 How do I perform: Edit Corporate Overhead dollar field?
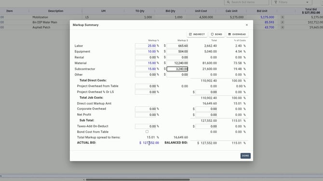(x=206, y=109)
